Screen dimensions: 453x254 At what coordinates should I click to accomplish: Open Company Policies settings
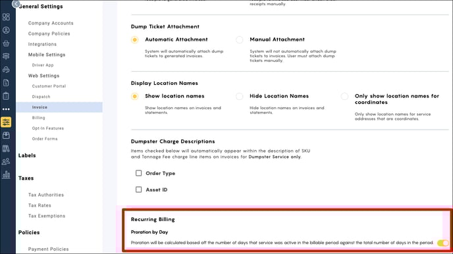point(49,34)
